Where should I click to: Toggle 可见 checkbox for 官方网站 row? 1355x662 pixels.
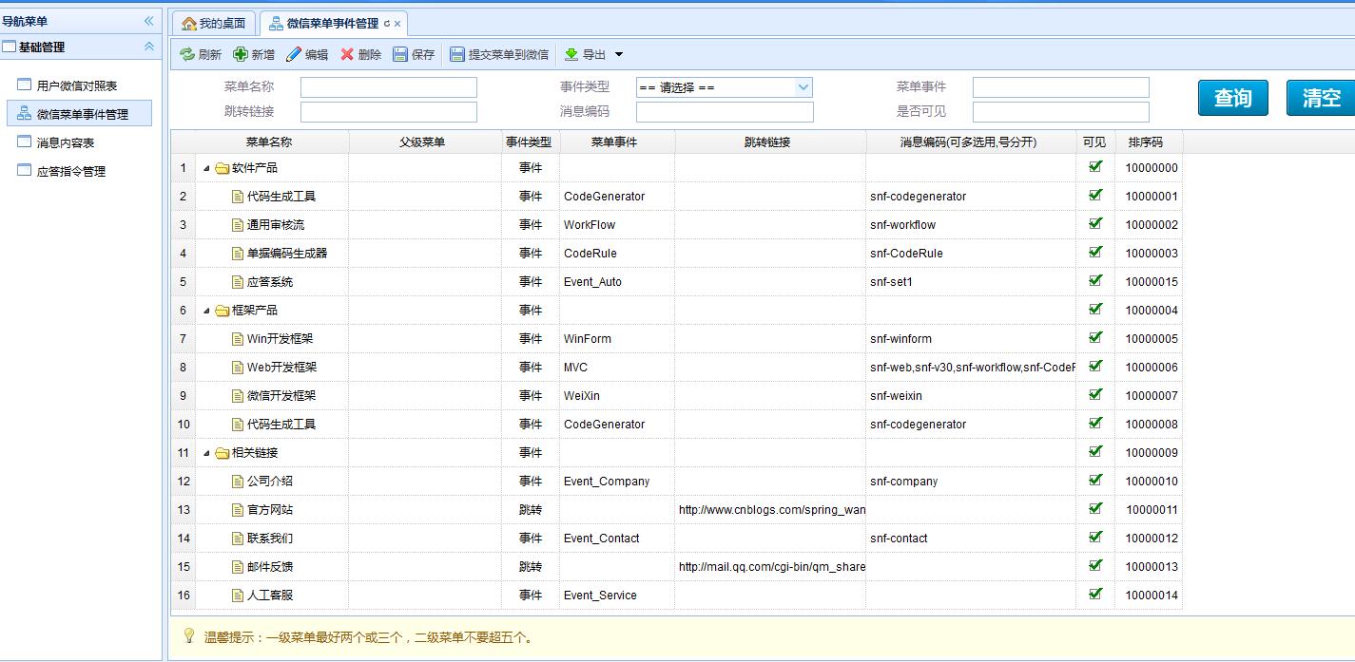click(x=1095, y=508)
